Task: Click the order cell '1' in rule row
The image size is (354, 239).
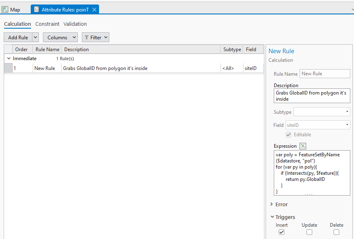Action: 23,68
